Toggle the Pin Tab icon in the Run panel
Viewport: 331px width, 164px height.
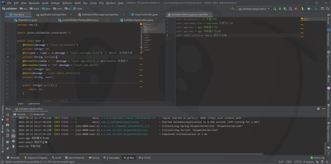[8, 149]
